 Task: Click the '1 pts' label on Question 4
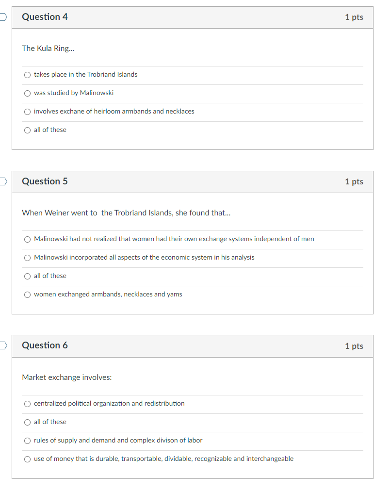point(355,16)
